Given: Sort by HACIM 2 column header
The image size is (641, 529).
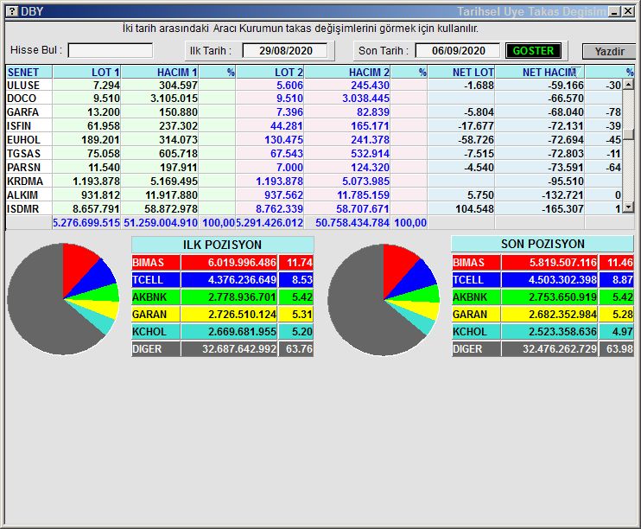Looking at the screenshot, I should (x=347, y=72).
